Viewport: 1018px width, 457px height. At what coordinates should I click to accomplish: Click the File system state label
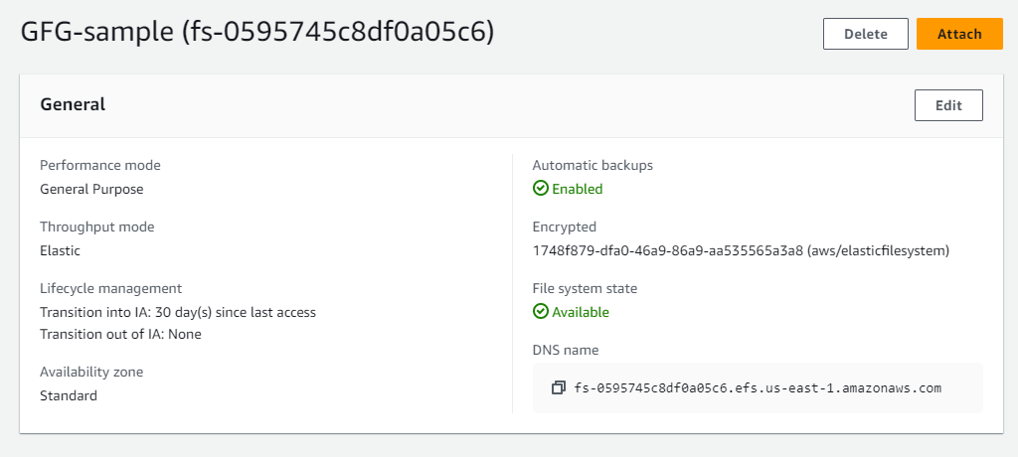click(x=585, y=288)
